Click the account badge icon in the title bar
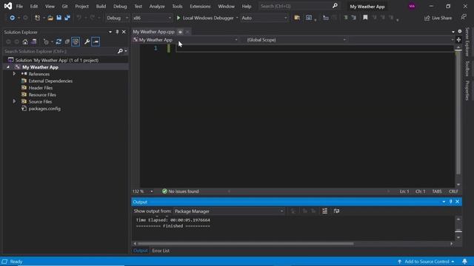Viewport: 474px width, 266px height. [412, 7]
